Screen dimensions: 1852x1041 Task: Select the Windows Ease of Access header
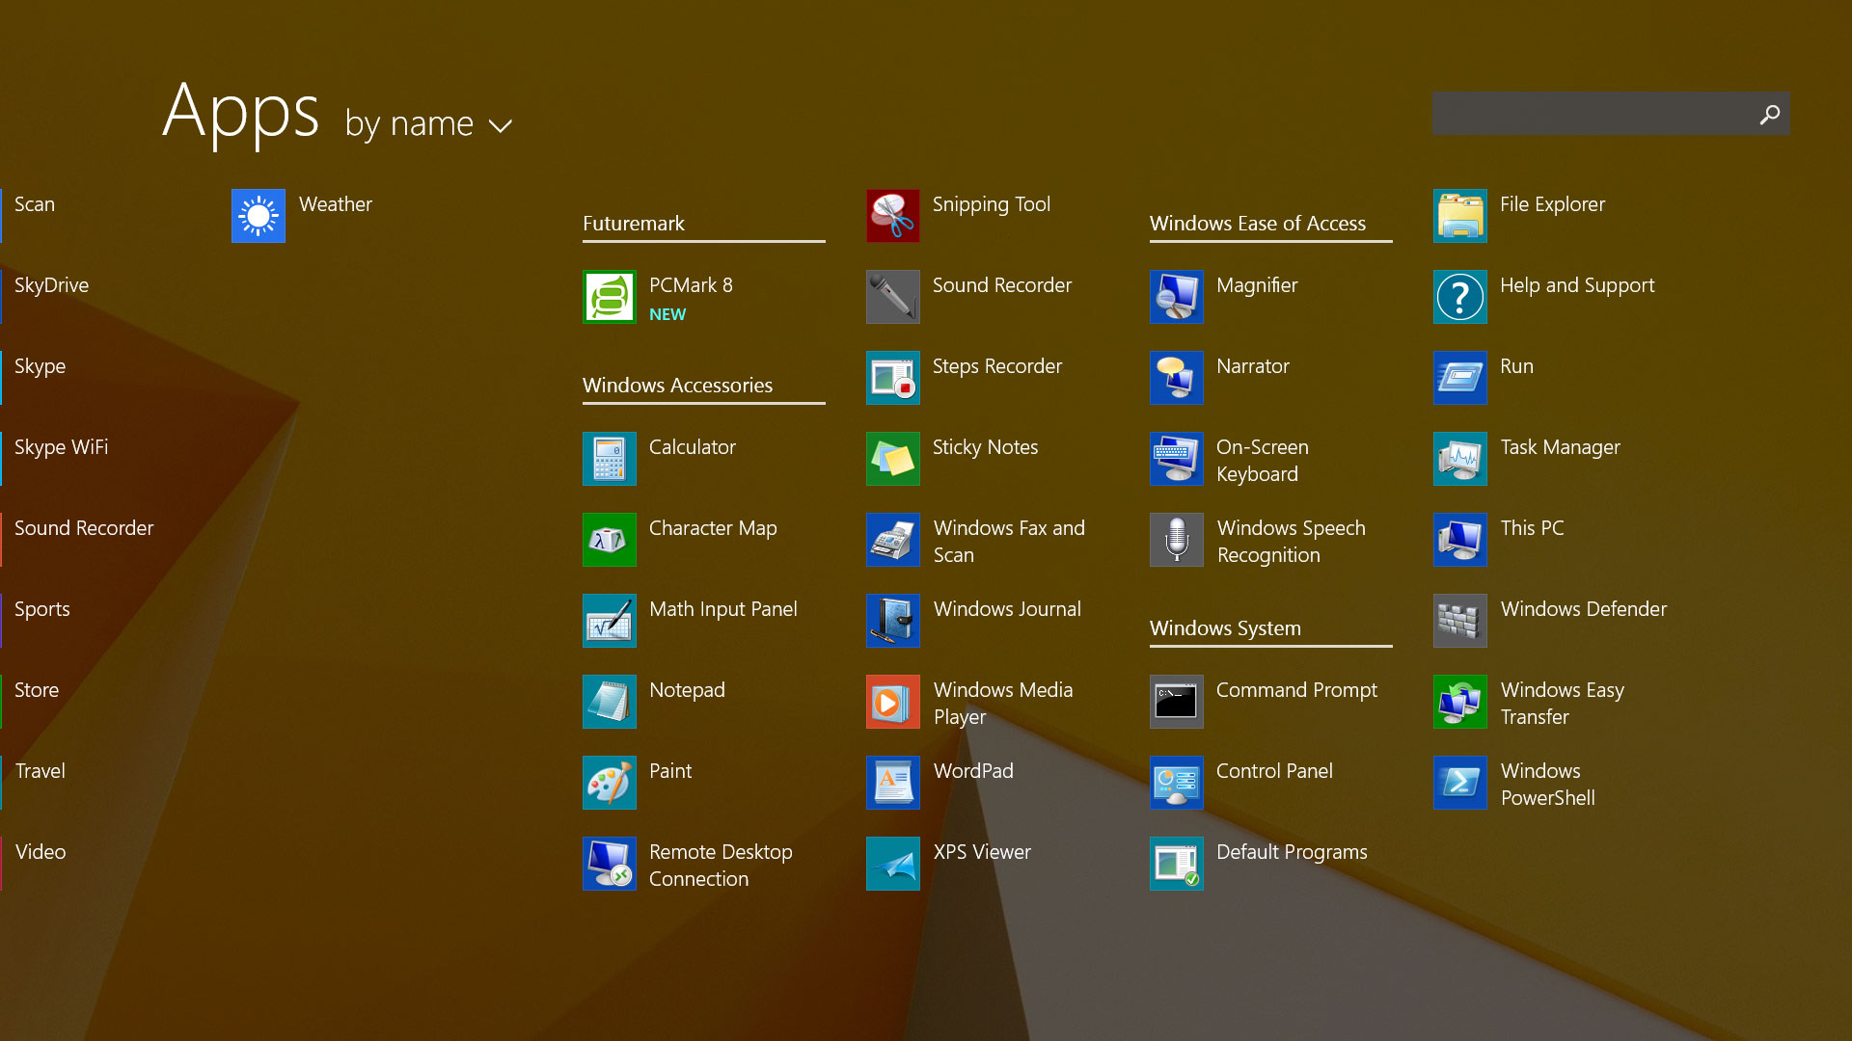coord(1257,224)
